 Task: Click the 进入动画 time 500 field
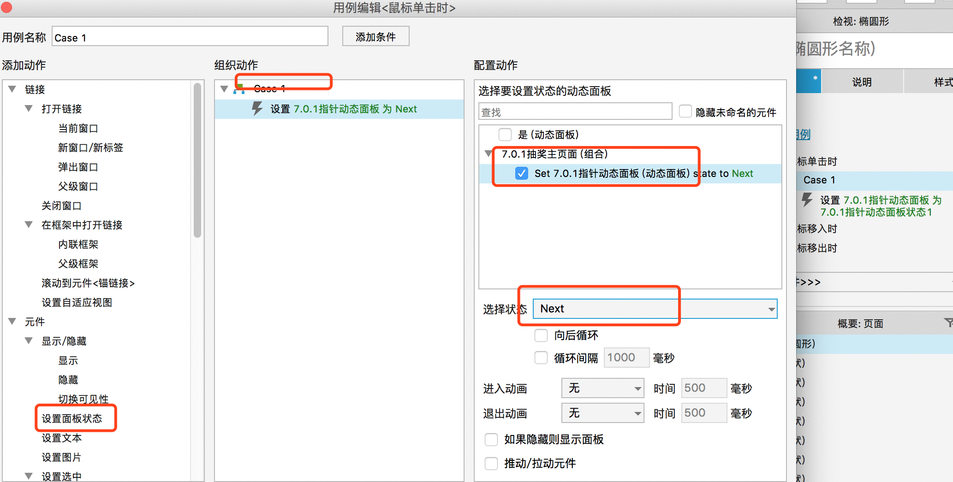coord(704,388)
